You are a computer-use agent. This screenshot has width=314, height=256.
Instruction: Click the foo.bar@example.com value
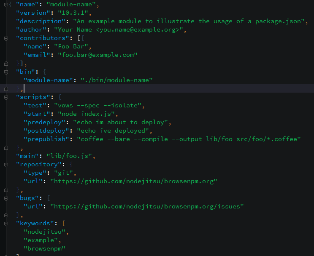click(98, 55)
